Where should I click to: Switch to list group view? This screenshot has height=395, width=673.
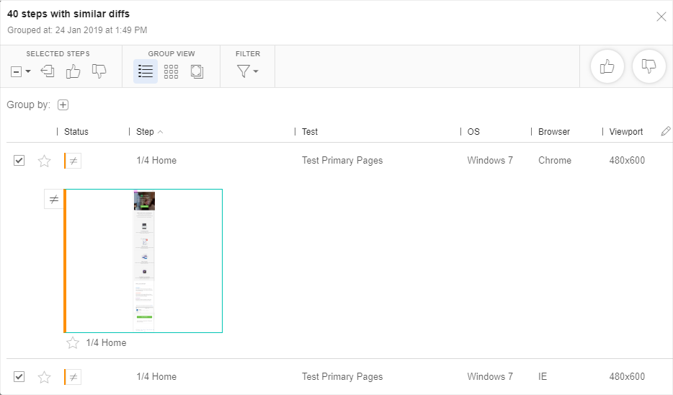pos(146,71)
